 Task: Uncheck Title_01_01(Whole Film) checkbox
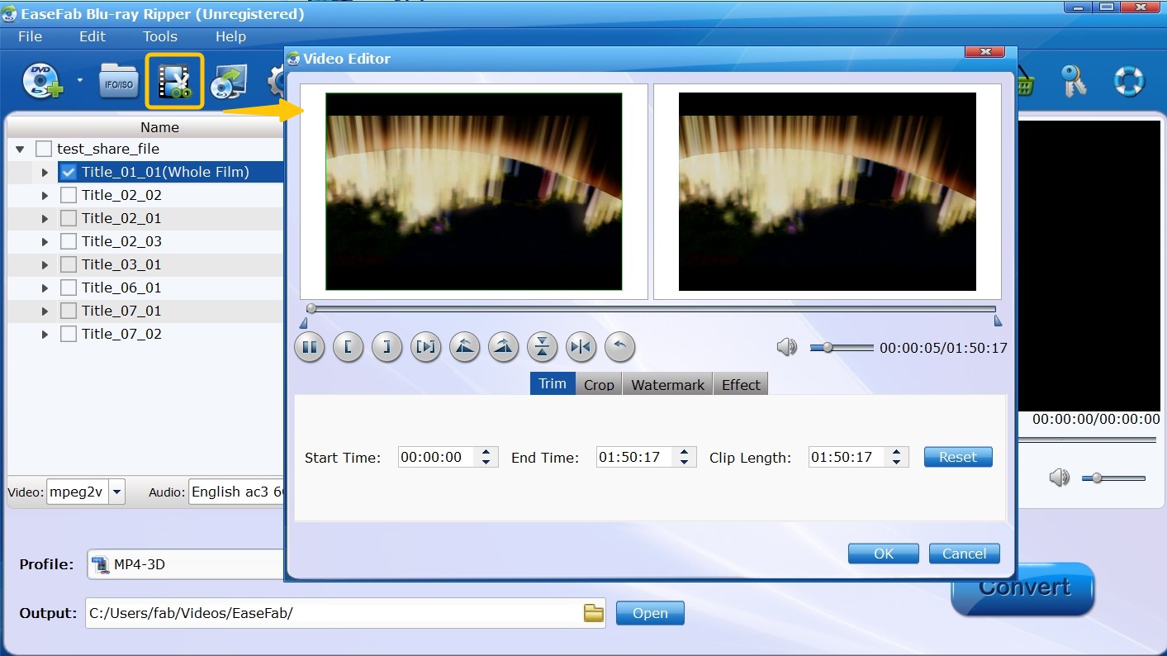[x=69, y=172]
